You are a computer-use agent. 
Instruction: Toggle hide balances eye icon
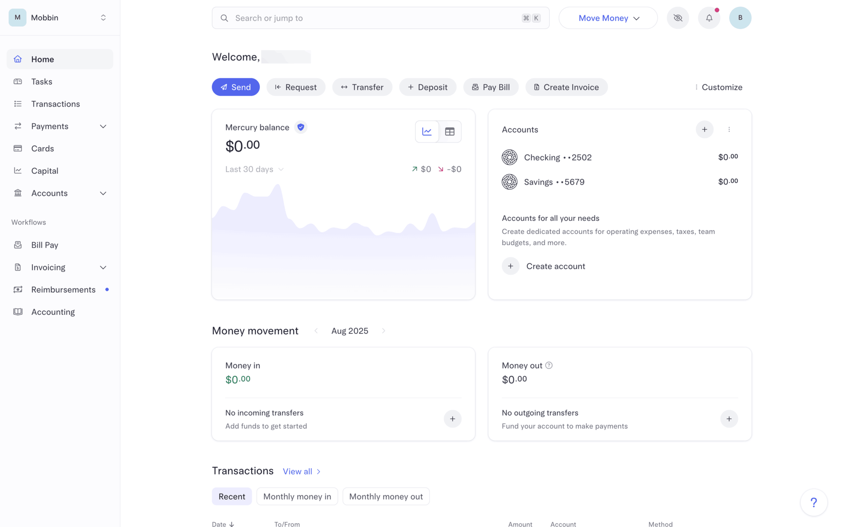click(678, 18)
